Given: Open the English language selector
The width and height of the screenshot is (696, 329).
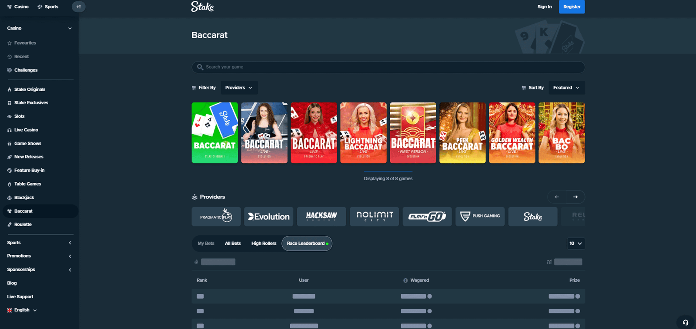Looking at the screenshot, I should (22, 310).
